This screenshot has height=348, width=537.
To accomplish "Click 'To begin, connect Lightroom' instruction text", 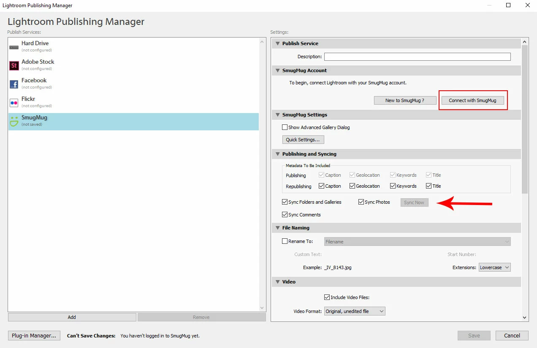I will [348, 83].
